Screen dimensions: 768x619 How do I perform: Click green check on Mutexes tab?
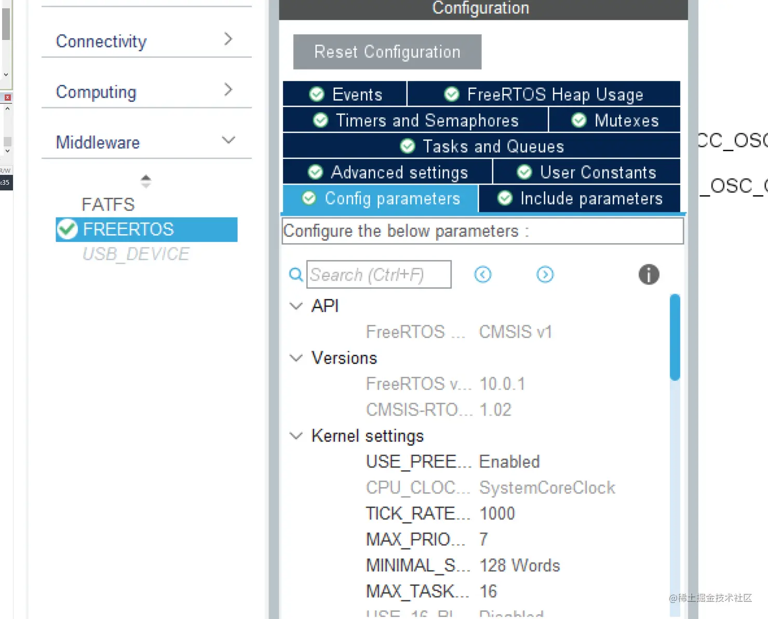(579, 120)
